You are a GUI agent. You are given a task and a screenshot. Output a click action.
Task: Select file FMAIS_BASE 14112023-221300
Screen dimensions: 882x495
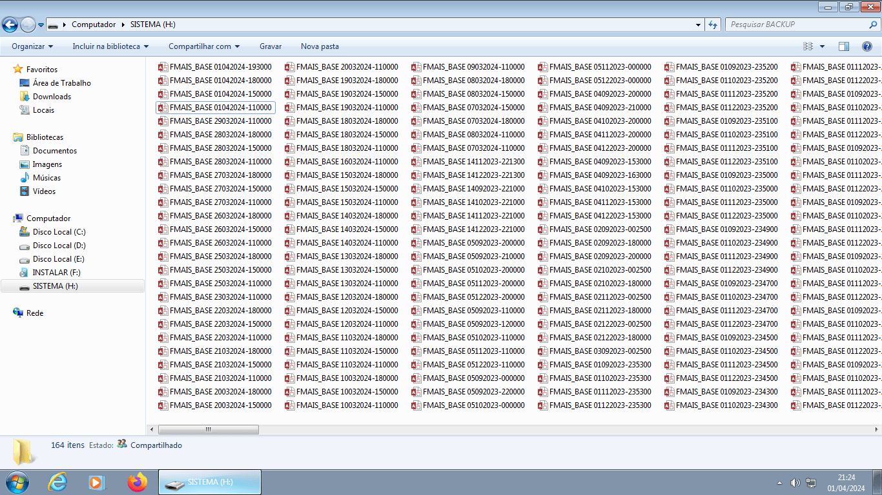point(468,162)
